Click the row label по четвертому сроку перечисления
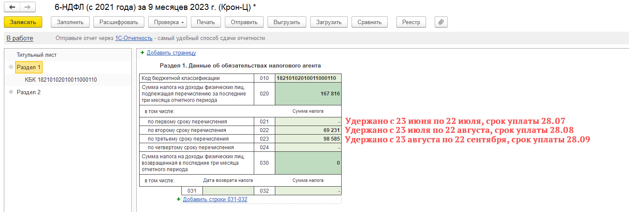 tap(191, 147)
